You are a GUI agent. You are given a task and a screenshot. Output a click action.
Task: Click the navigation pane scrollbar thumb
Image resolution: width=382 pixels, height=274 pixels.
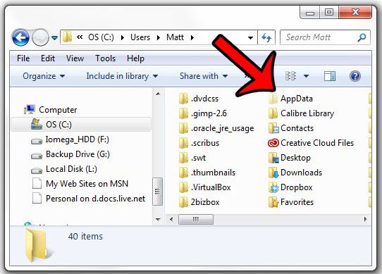click(x=158, y=192)
